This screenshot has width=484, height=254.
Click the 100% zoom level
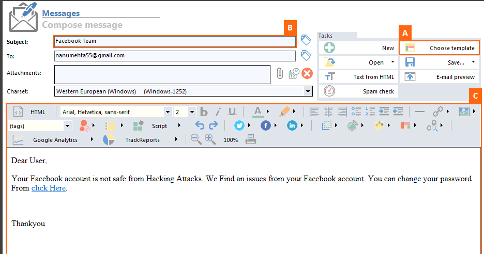231,140
